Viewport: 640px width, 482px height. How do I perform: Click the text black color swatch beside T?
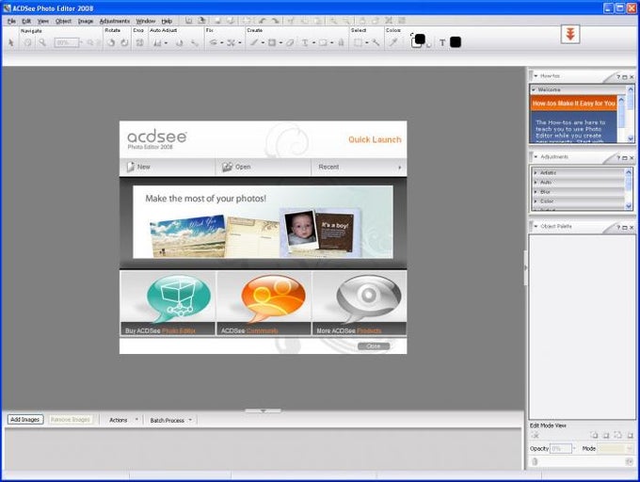(456, 42)
